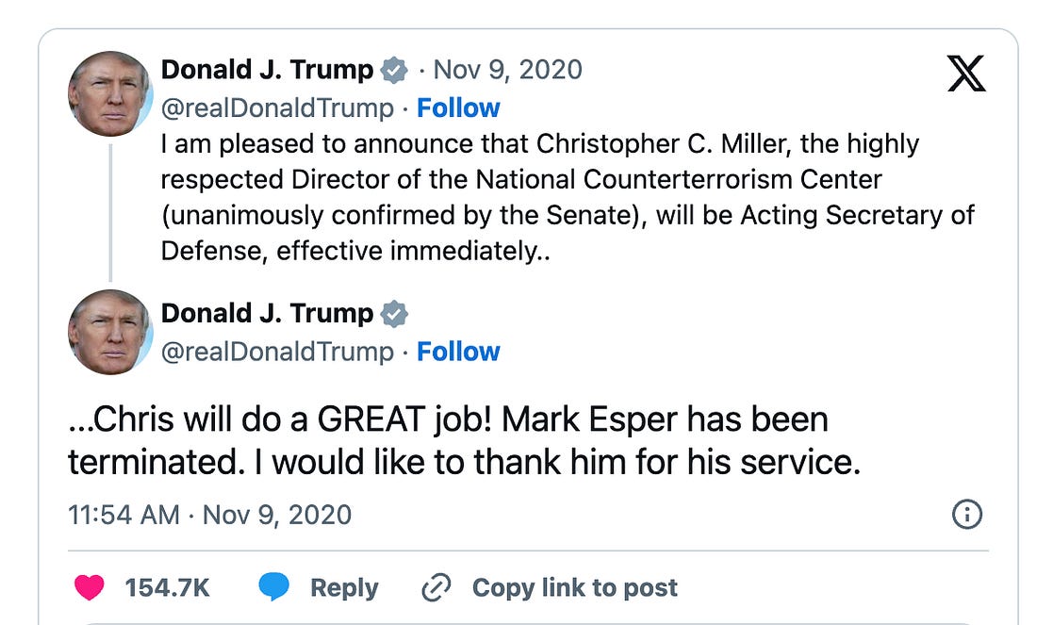Click the verified badge on the 'Chris will do' tweet
1037x625 pixels.
[x=394, y=313]
